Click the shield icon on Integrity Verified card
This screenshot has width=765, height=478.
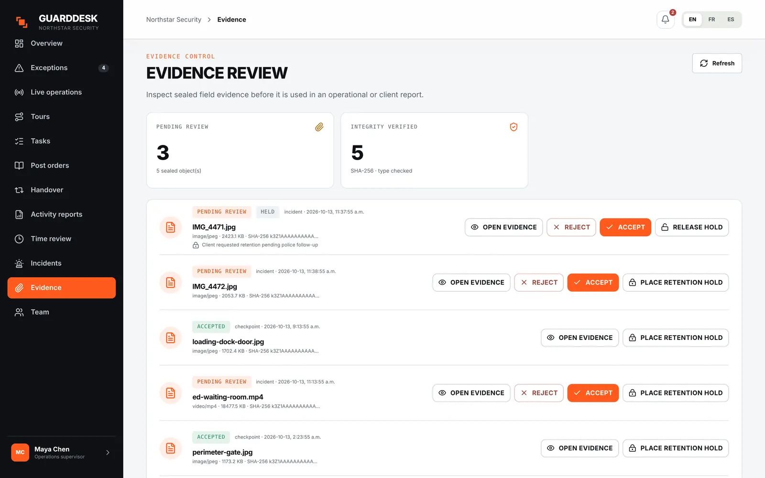coord(514,127)
